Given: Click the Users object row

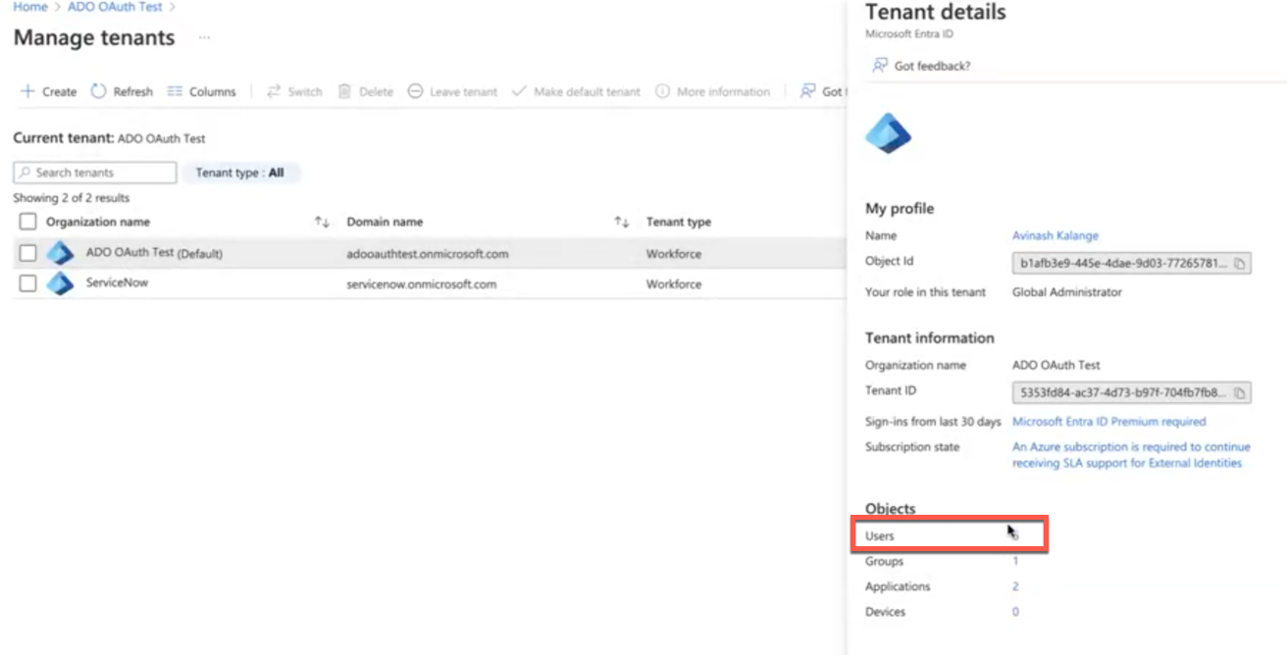Looking at the screenshot, I should (950, 535).
